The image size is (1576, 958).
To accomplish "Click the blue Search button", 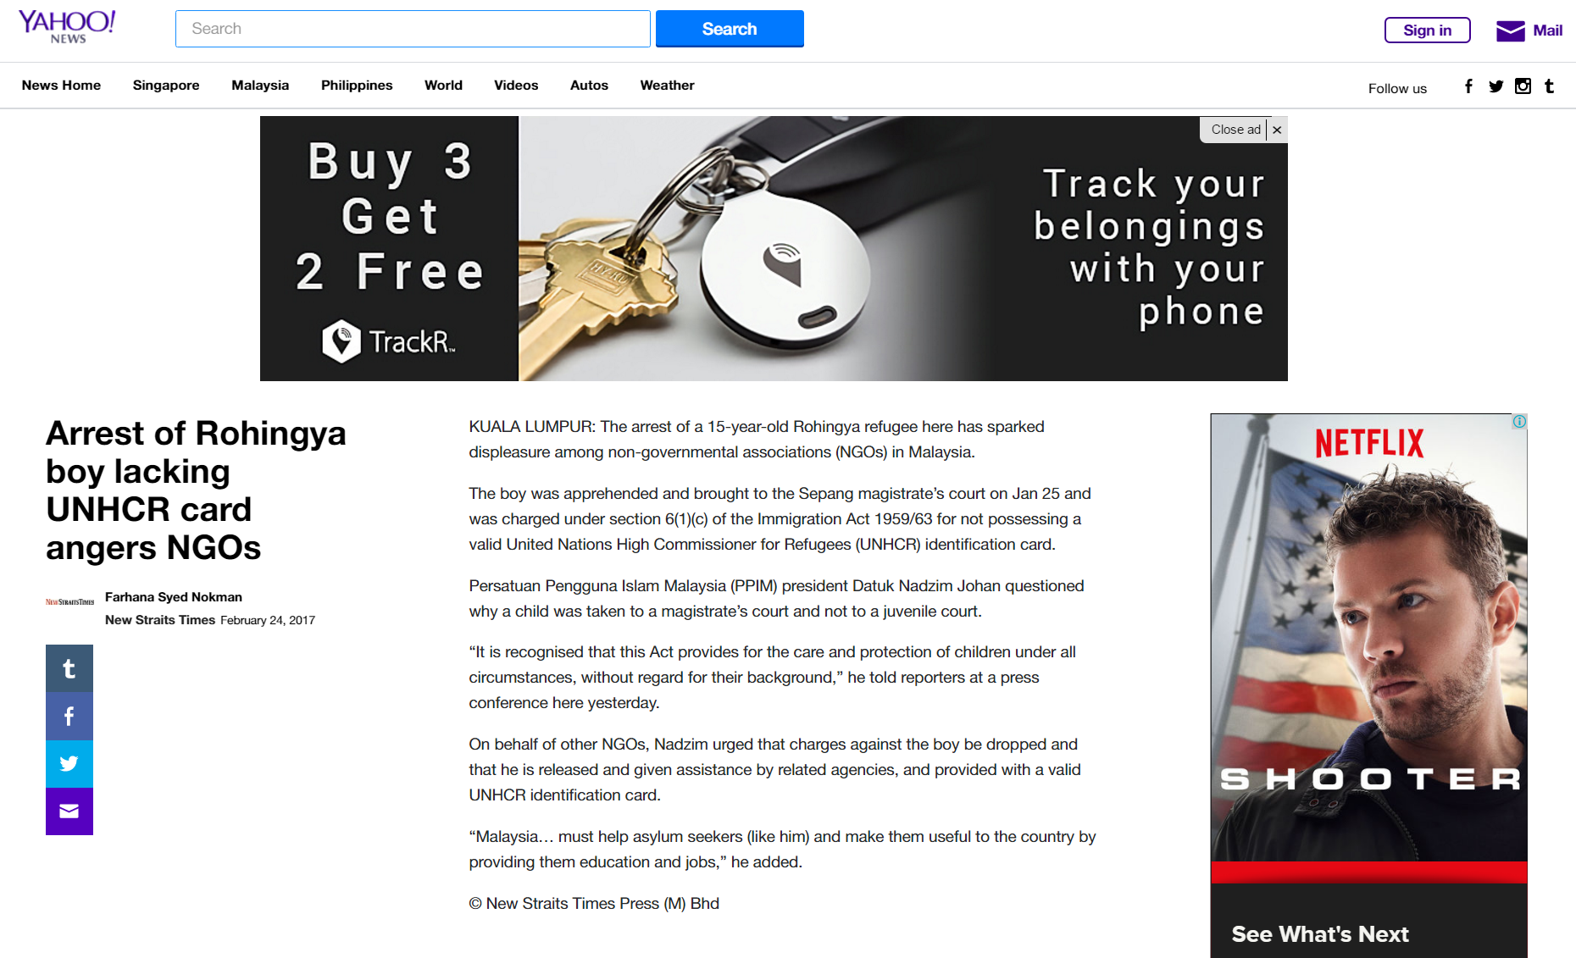I will 730,29.
